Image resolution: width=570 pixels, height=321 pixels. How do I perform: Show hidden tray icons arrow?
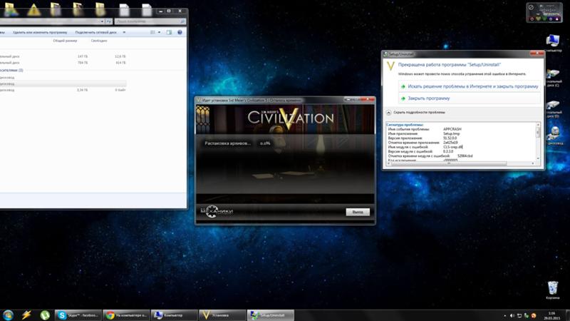(x=504, y=316)
